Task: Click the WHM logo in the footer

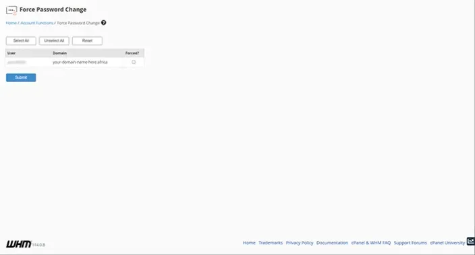Action: point(19,244)
